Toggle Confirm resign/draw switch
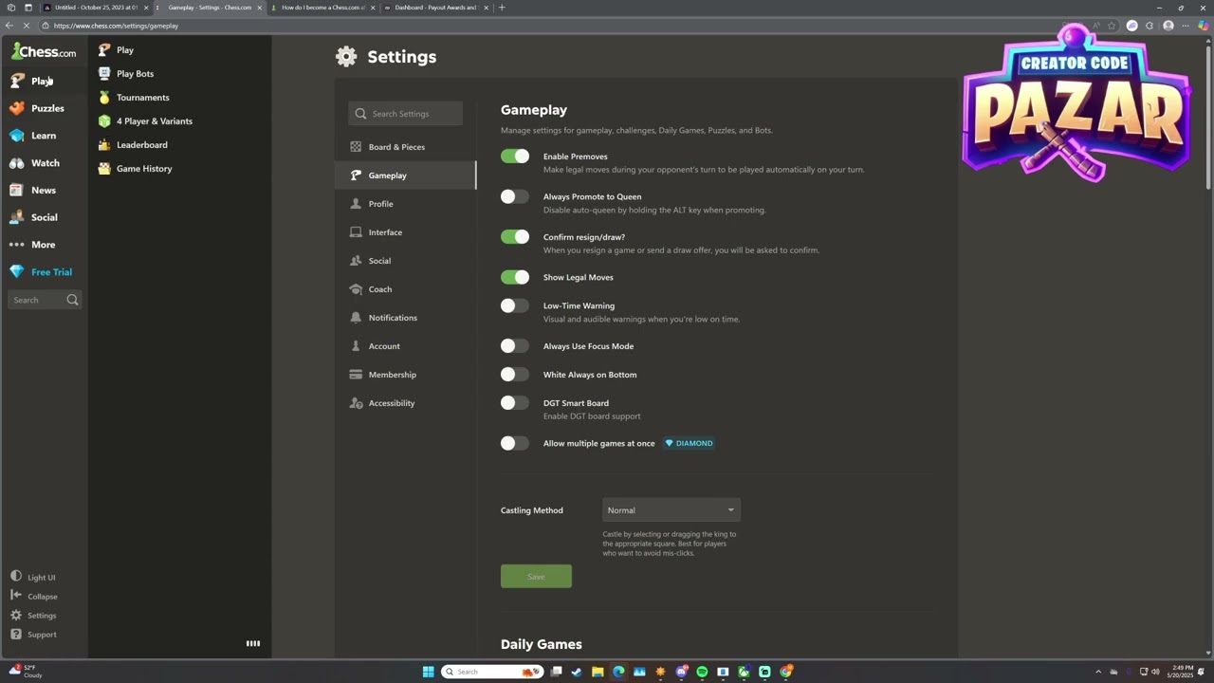The height and width of the screenshot is (683, 1214). pos(515,237)
